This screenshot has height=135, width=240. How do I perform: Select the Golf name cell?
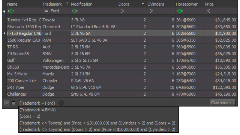24,60
